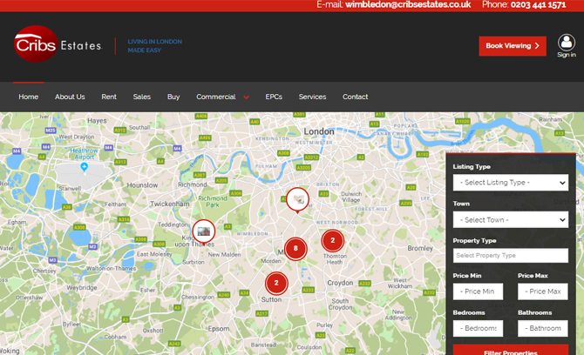Open the cluster marker showing 8 properties
This screenshot has width=584, height=355.
[295, 249]
